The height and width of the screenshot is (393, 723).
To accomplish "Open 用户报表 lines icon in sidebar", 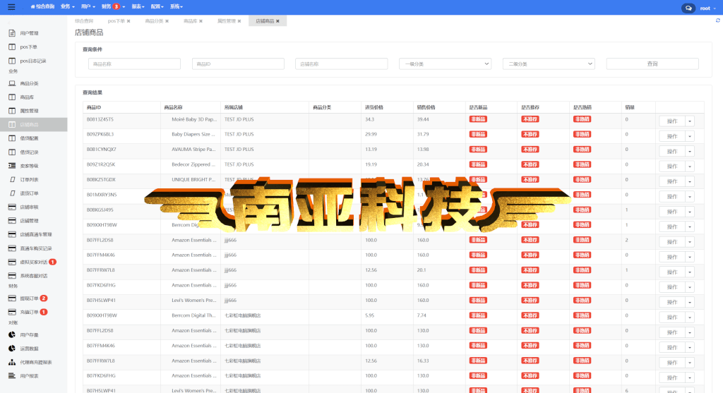I will [x=12, y=376].
